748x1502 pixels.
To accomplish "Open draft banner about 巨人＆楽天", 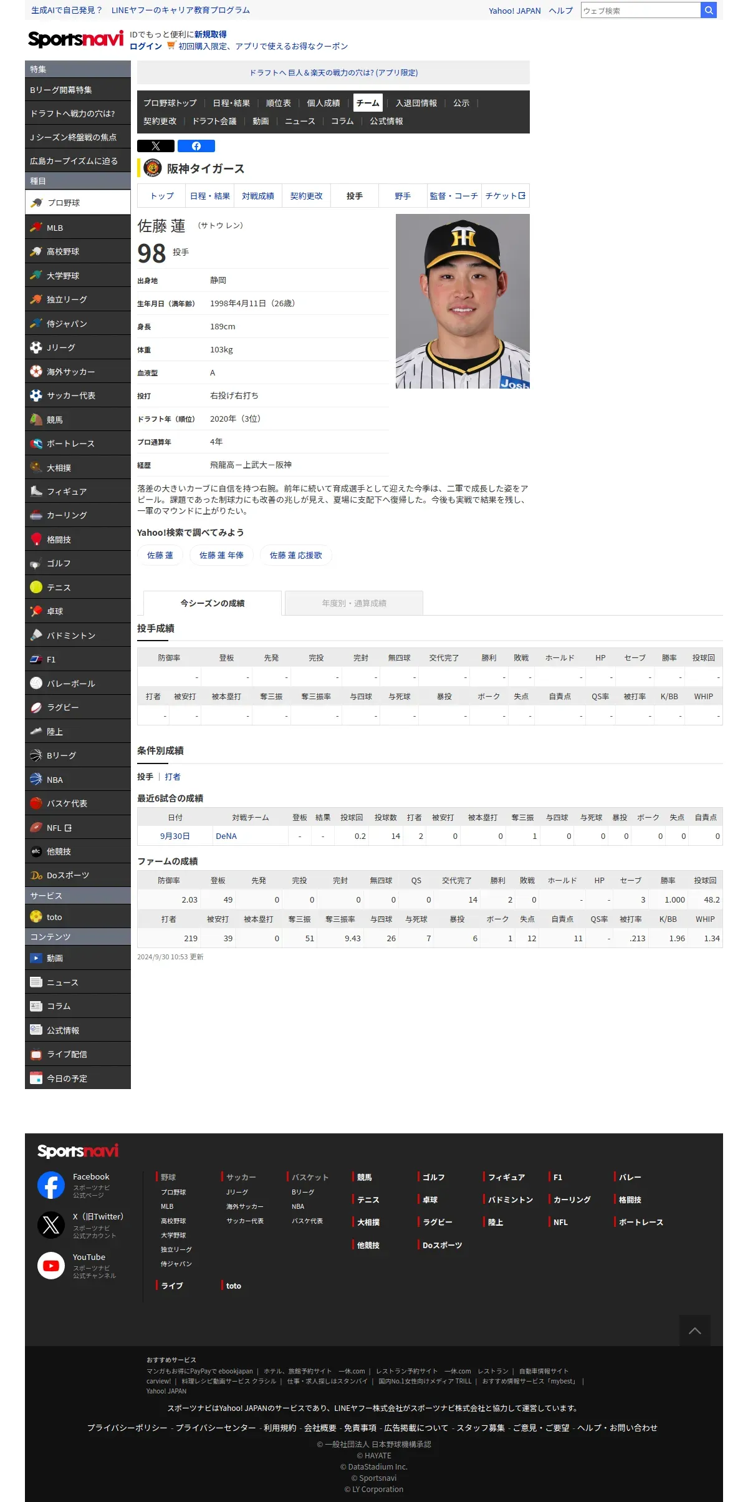I will pos(333,72).
